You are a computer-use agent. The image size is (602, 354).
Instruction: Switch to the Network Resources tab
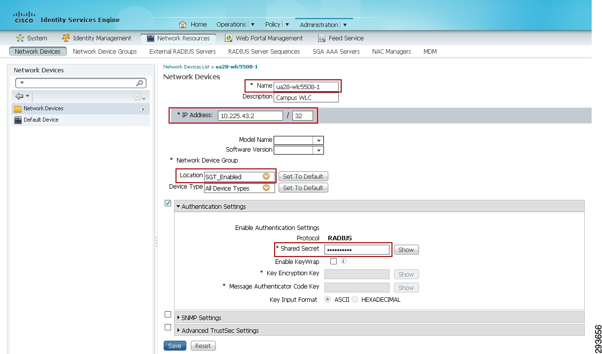coord(178,38)
